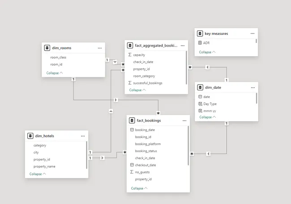Click the dim_hotels table database icon

pyautogui.click(x=30, y=136)
